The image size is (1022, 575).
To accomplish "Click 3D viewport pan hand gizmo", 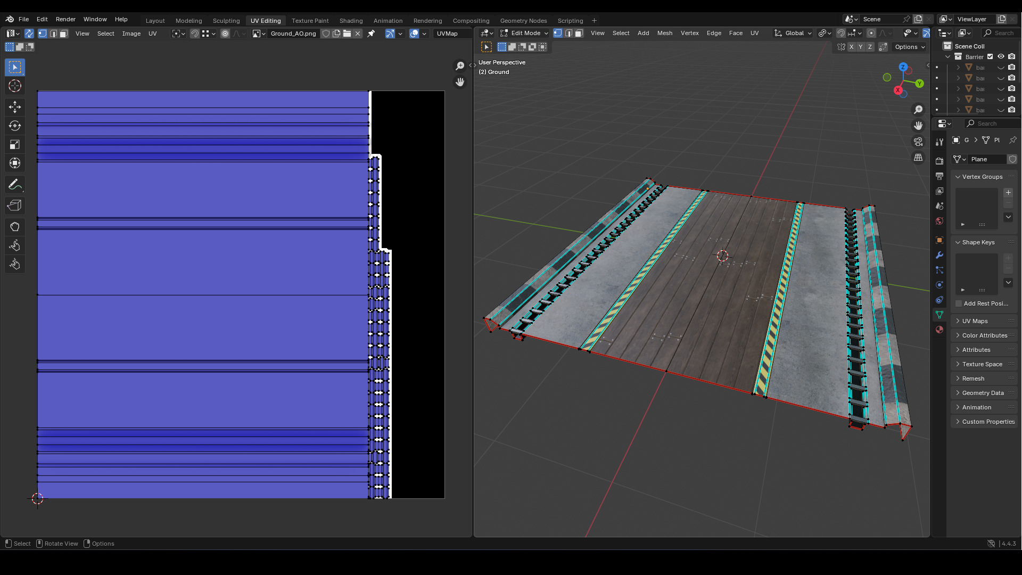I will (918, 126).
